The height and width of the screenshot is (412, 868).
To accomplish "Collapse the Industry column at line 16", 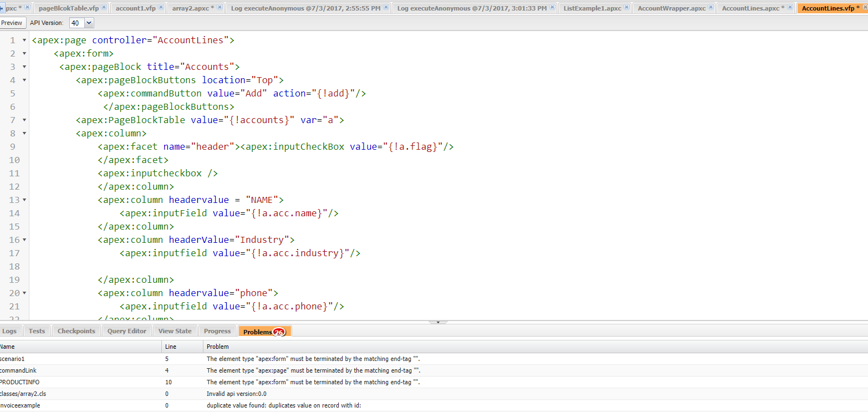I will click(24, 240).
